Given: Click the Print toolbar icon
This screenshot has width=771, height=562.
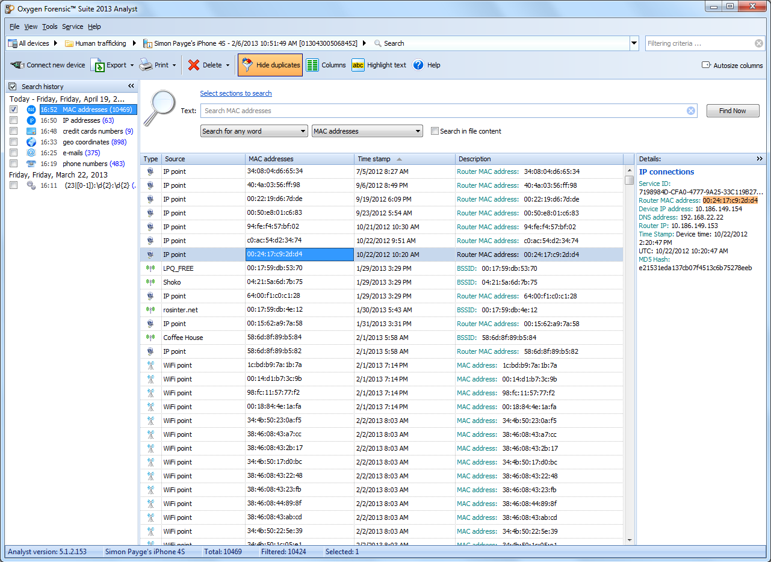Looking at the screenshot, I should click(146, 65).
